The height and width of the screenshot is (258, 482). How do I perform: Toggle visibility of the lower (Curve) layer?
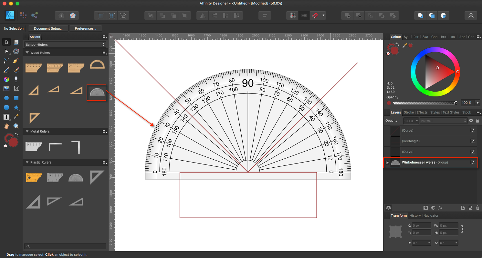pyautogui.click(x=473, y=152)
